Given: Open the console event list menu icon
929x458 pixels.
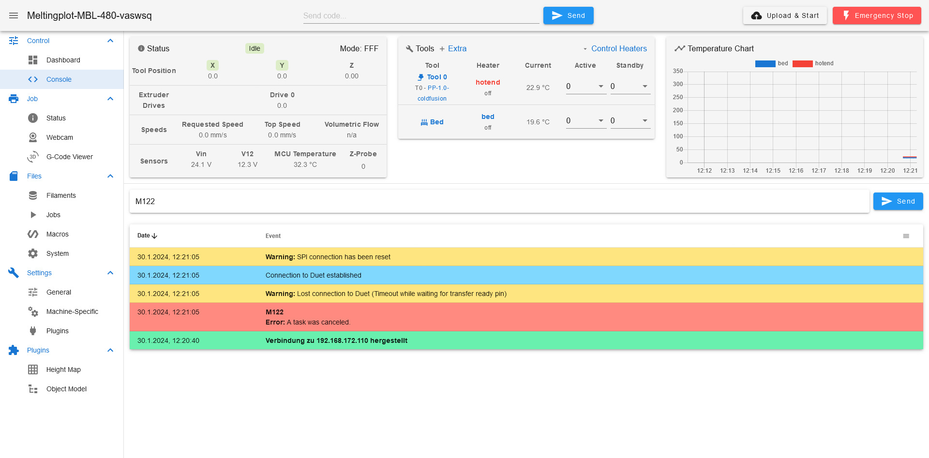Looking at the screenshot, I should click(x=906, y=236).
